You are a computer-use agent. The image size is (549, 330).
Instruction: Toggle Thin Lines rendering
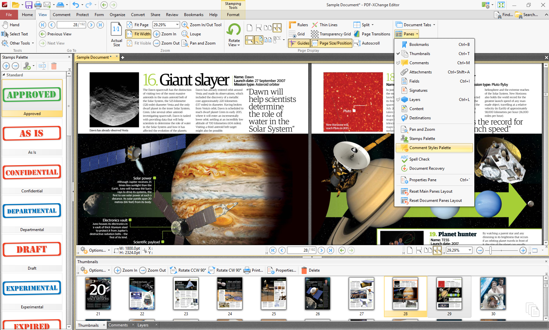[325, 25]
